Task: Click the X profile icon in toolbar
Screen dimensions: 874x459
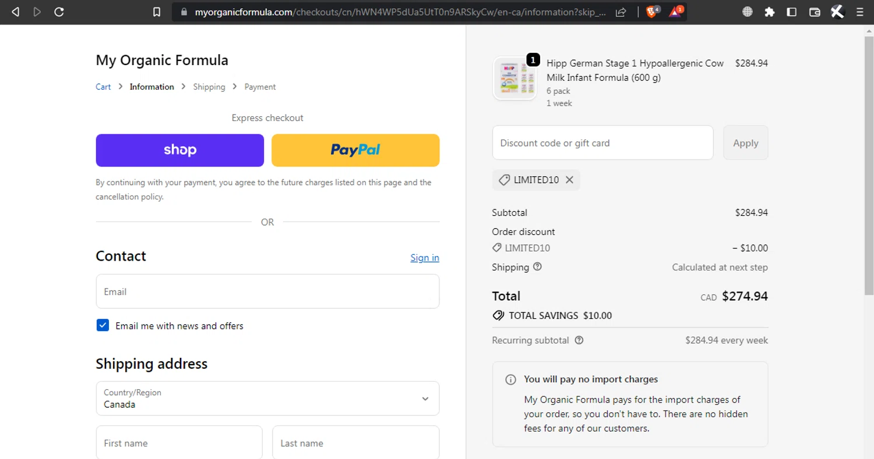Action: [x=837, y=12]
